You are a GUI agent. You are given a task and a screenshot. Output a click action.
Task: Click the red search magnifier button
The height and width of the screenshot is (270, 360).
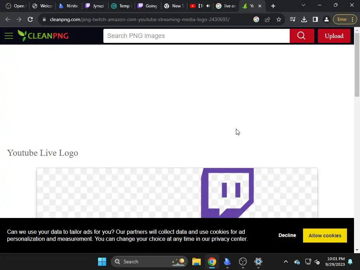tap(302, 36)
